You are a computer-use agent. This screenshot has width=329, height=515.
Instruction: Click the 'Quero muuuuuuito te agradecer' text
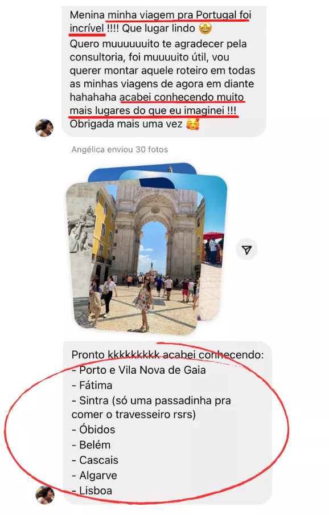(158, 44)
